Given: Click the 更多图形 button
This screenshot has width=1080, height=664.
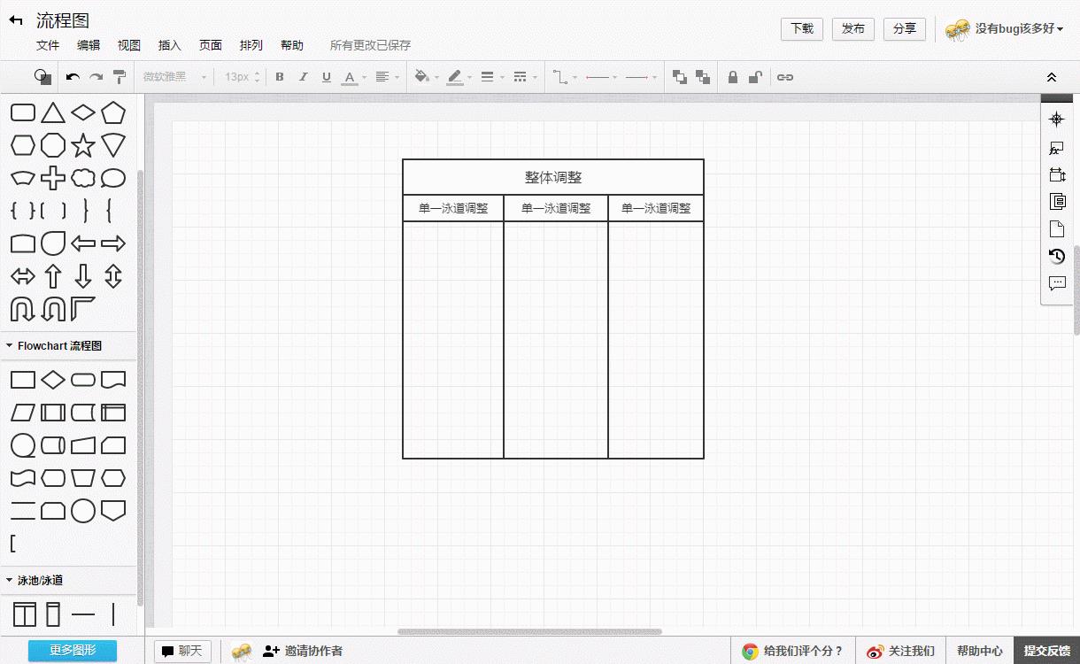Looking at the screenshot, I should click(72, 651).
